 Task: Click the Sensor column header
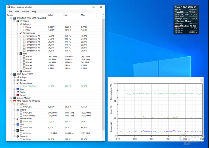27,15
